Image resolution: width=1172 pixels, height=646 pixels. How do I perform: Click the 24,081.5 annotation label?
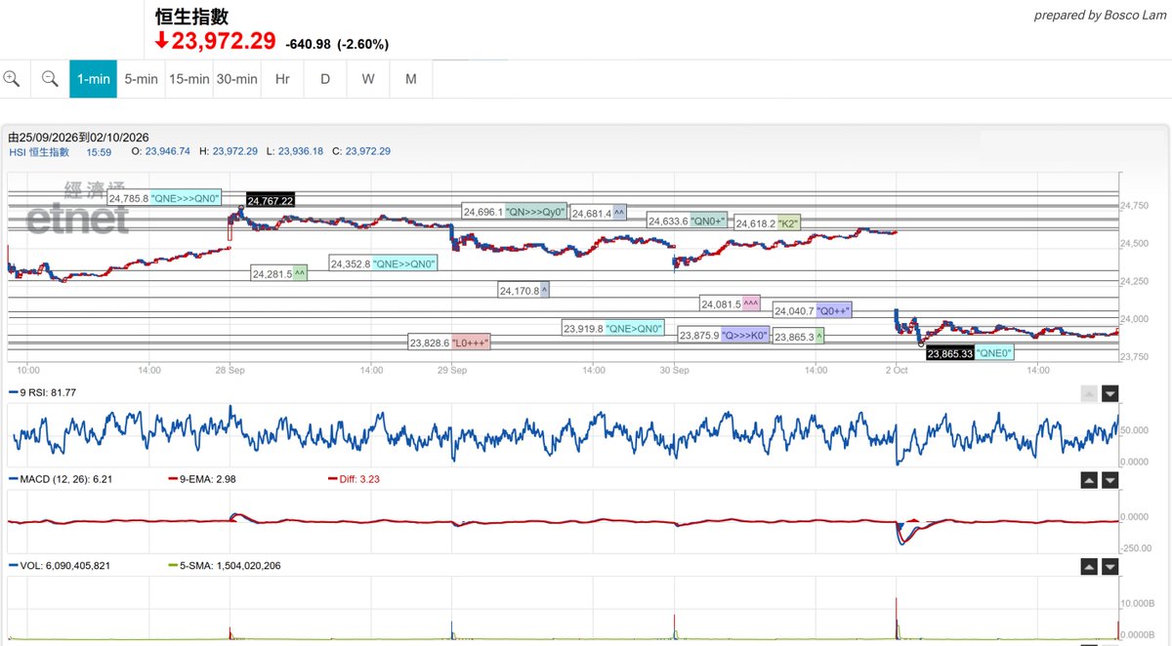pyautogui.click(x=731, y=303)
